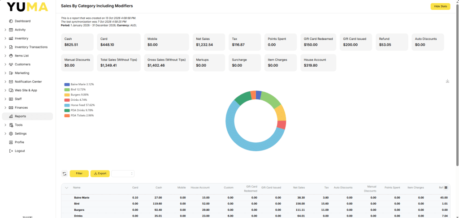The height and width of the screenshot is (218, 459).
Task: Open Profile menu item
Action: point(27,142)
